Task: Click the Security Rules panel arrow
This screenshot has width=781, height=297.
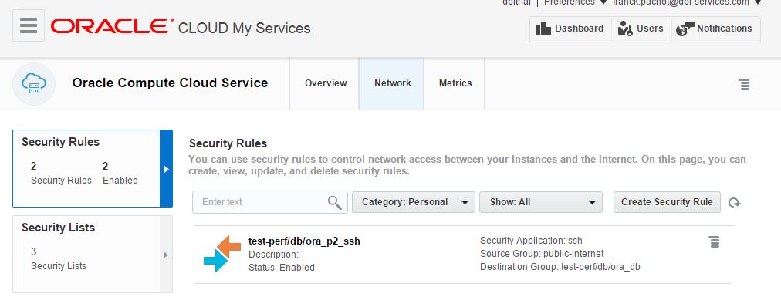Action: pos(167,169)
